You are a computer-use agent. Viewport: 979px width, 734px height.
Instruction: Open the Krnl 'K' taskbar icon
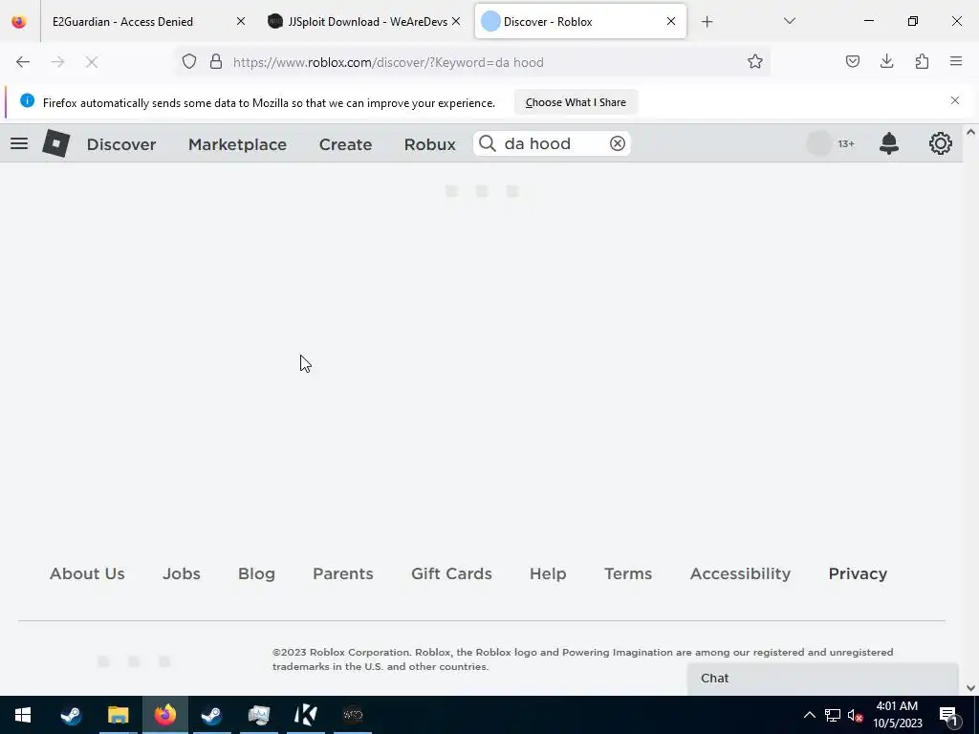click(306, 715)
